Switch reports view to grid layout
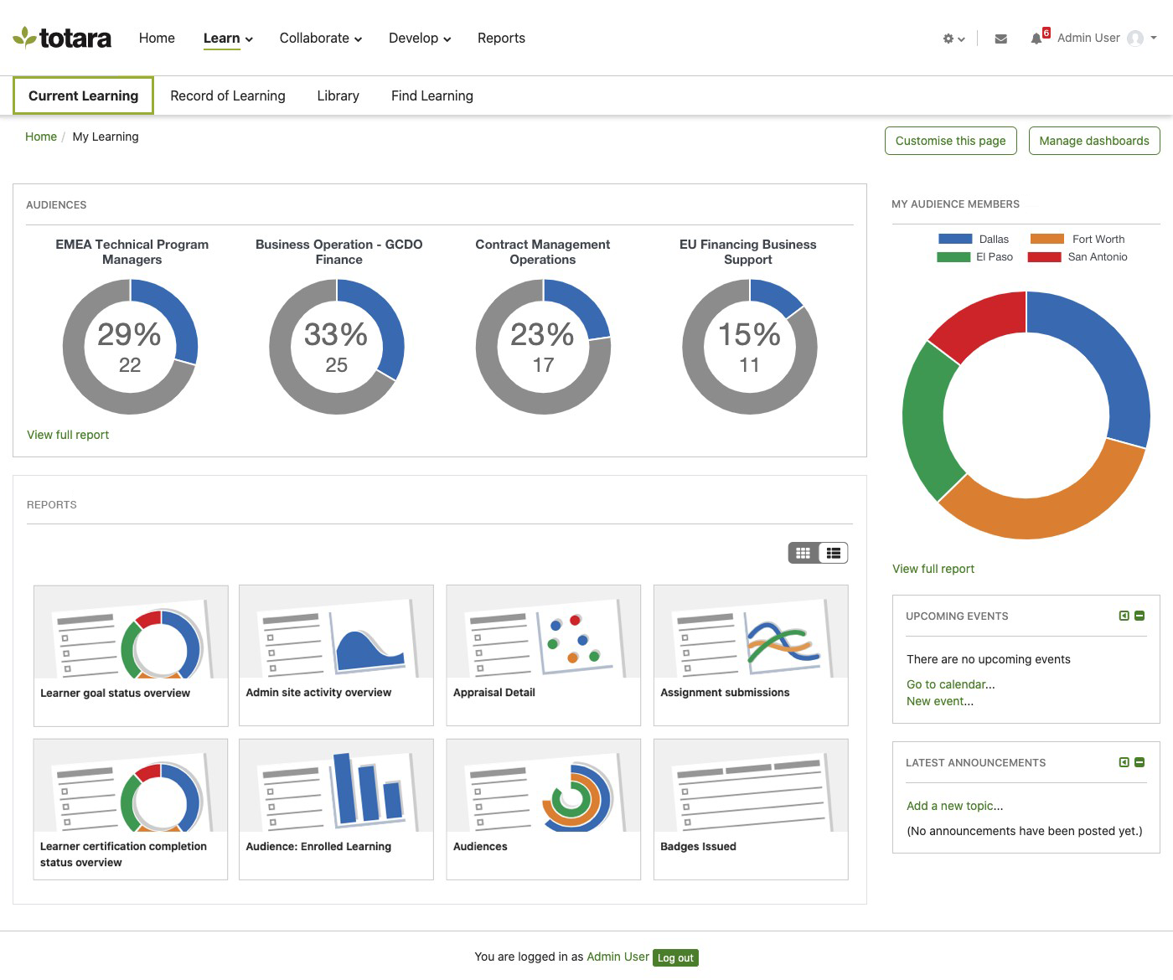This screenshot has width=1173, height=980. point(804,552)
